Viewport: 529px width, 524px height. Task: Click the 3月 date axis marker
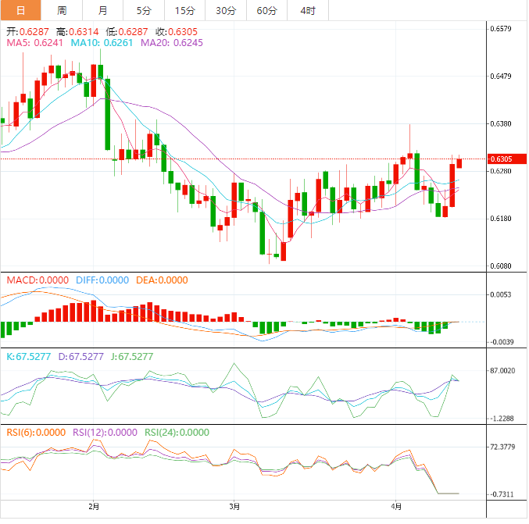coord(234,507)
